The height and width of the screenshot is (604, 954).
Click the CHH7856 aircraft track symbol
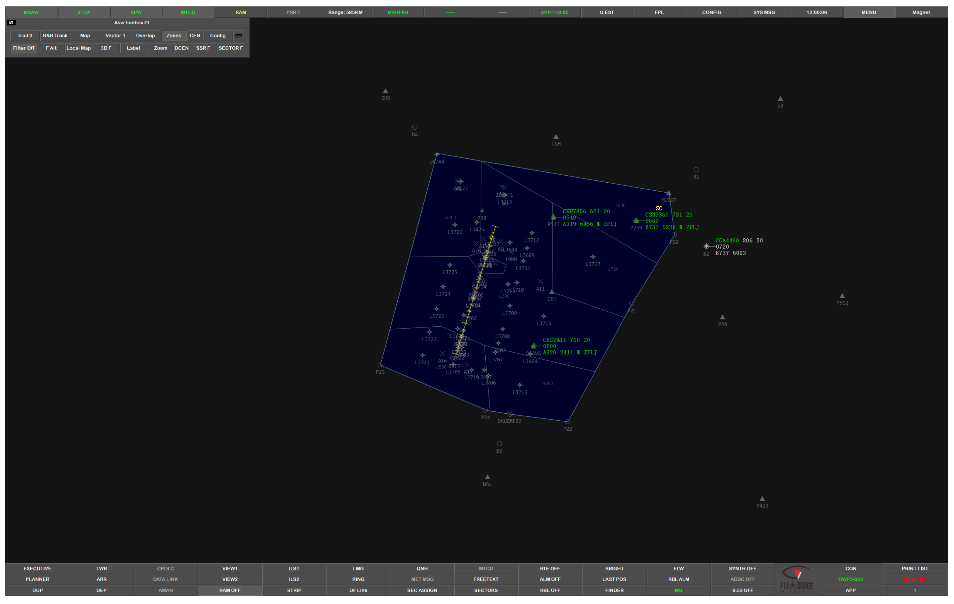(x=553, y=217)
